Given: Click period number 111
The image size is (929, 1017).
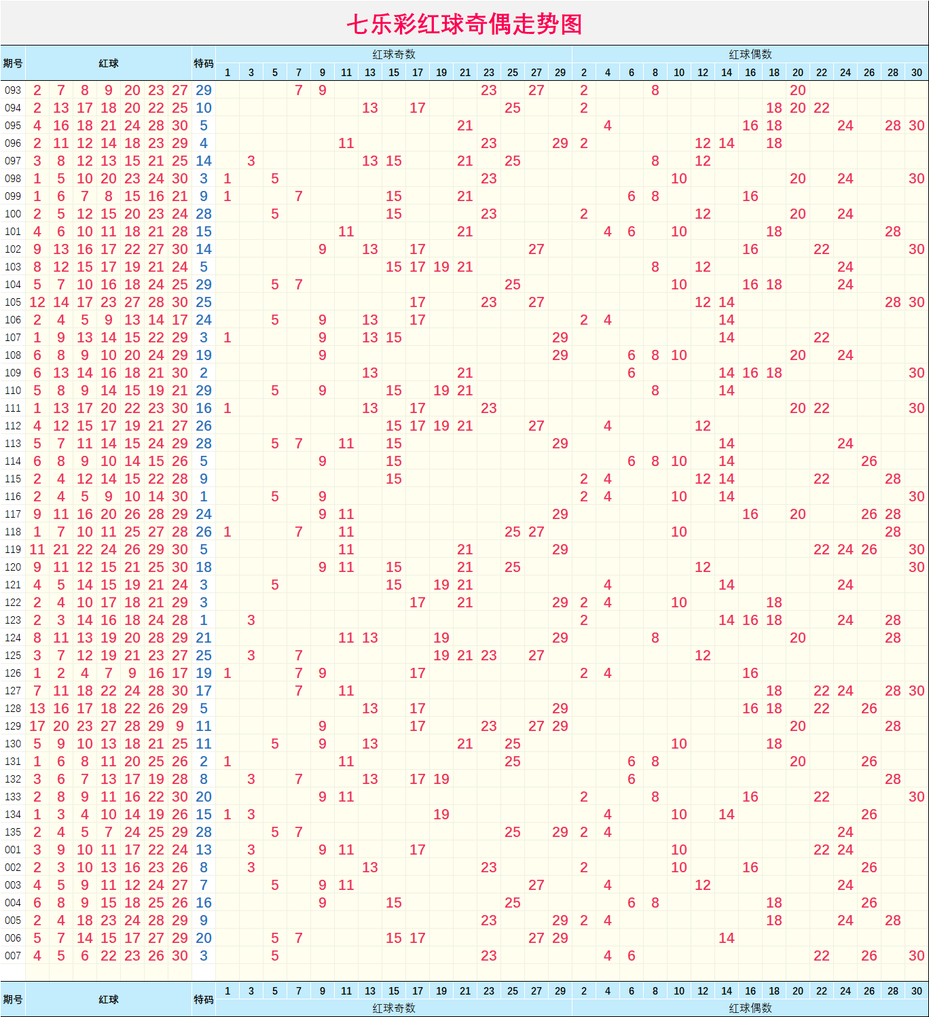Looking at the screenshot, I should (x=13, y=408).
